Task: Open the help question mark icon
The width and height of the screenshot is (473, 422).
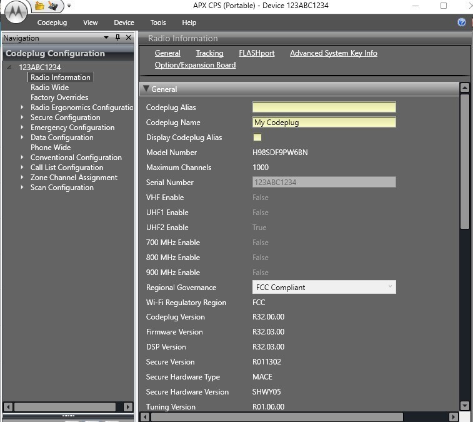Action: coord(462,23)
